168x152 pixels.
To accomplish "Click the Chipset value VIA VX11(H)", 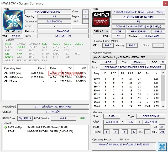I will click(x=53, y=112).
